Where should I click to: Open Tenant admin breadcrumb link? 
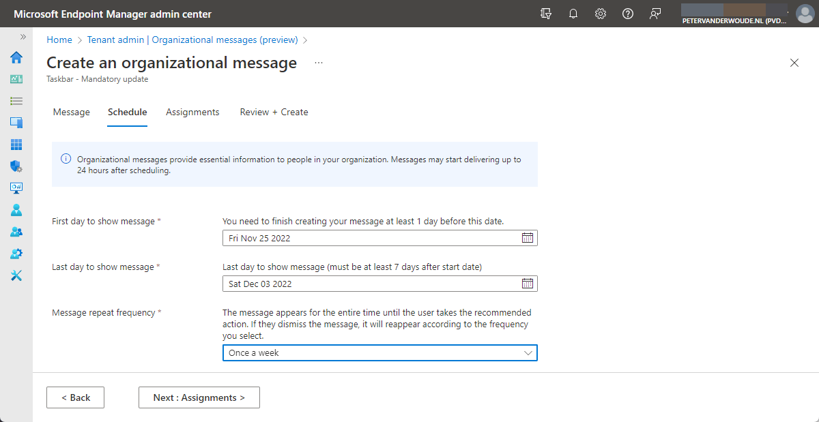pyautogui.click(x=115, y=40)
